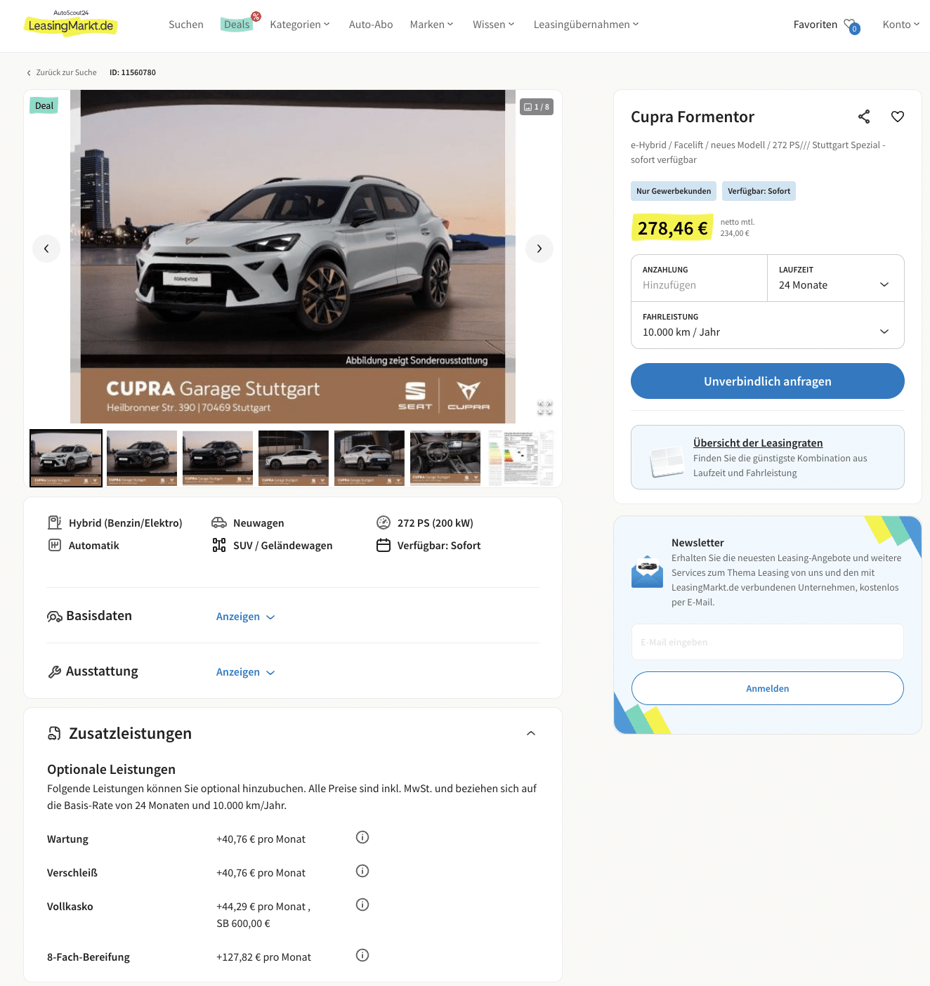The height and width of the screenshot is (986, 930).
Task: Open the LeasingMarkt.de logo homepage
Action: (x=71, y=24)
